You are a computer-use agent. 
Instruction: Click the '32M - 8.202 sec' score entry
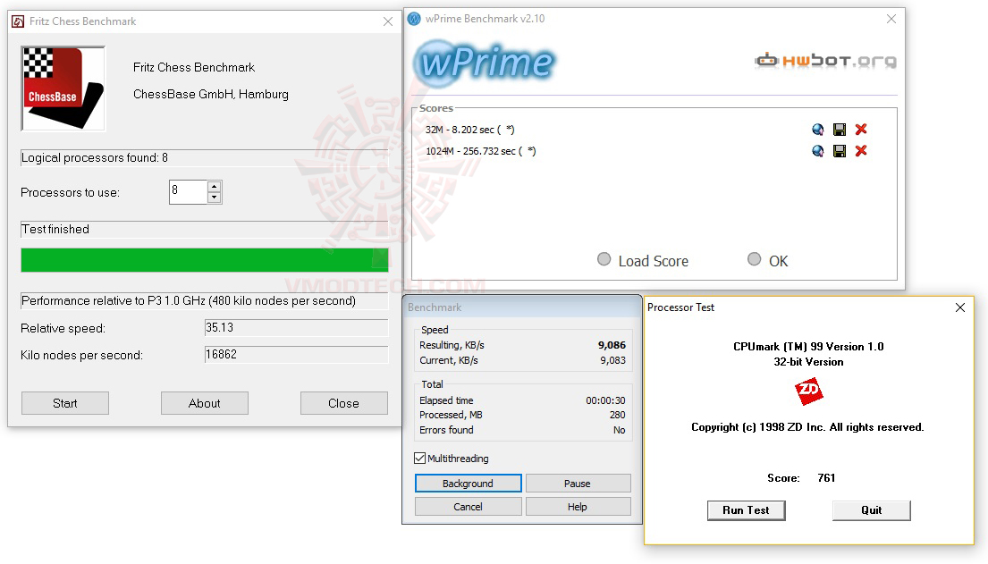click(469, 130)
